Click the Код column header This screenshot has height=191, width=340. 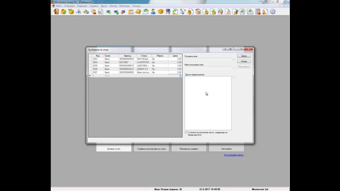coord(98,56)
